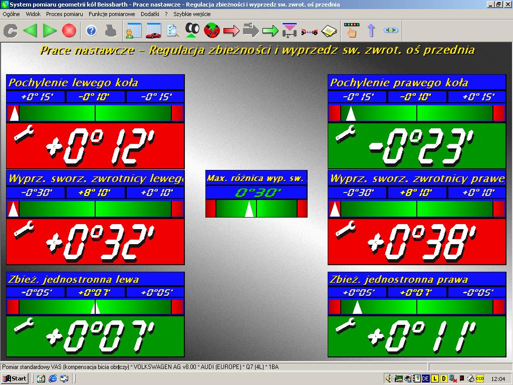Click the red arrow toolbar icon

pyautogui.click(x=231, y=31)
